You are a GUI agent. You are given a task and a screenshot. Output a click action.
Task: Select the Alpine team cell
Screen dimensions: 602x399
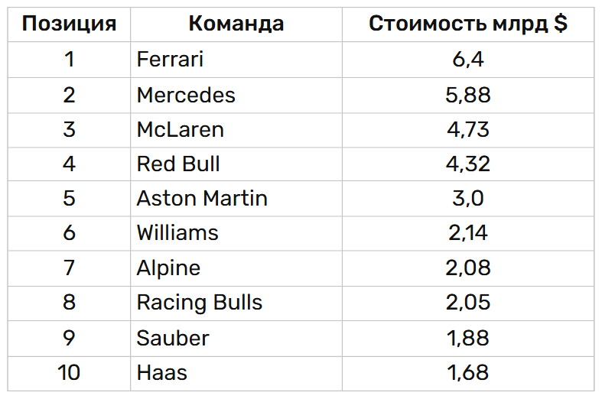168,268
